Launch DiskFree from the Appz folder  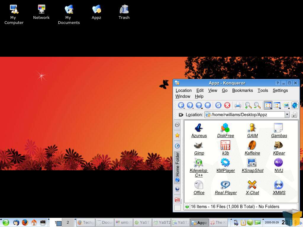(225, 131)
